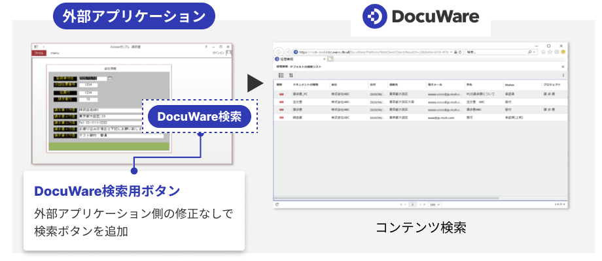Click the user avatar icon beside サインイン
The width and height of the screenshot is (602, 261).
(228, 54)
